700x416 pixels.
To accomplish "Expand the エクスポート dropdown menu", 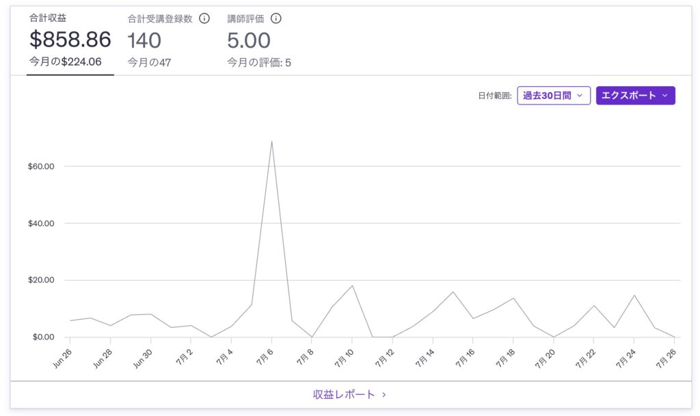I will pyautogui.click(x=635, y=96).
